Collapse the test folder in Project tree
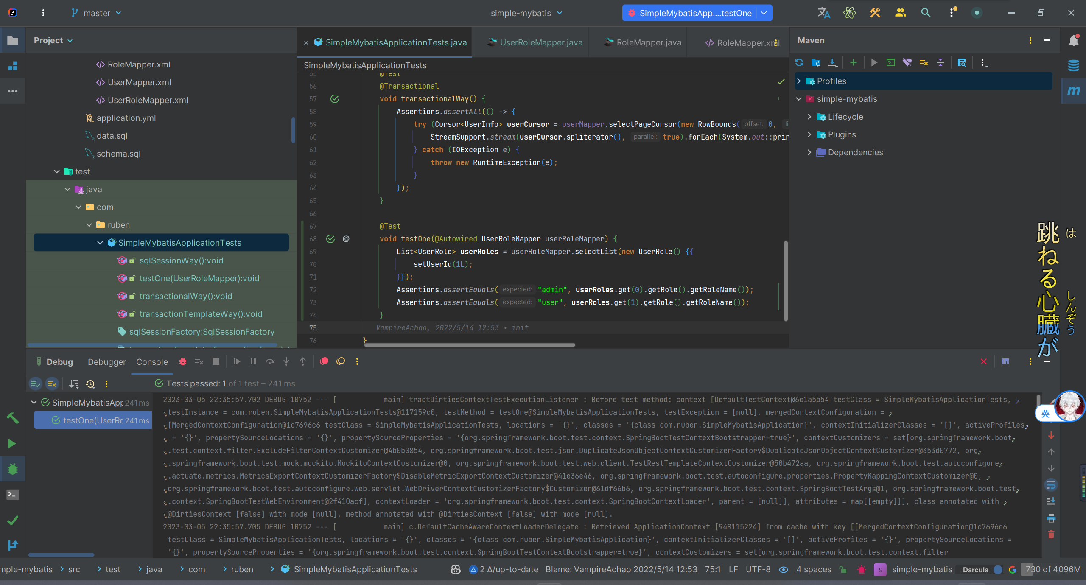The height and width of the screenshot is (585, 1086). click(x=57, y=171)
